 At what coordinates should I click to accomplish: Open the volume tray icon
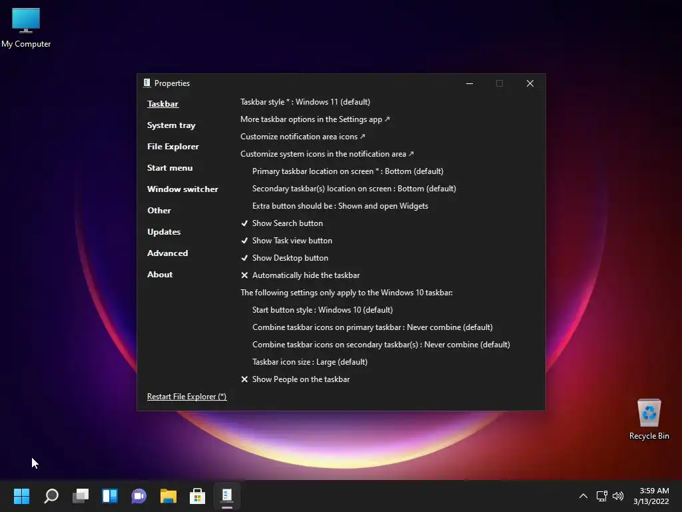click(617, 496)
